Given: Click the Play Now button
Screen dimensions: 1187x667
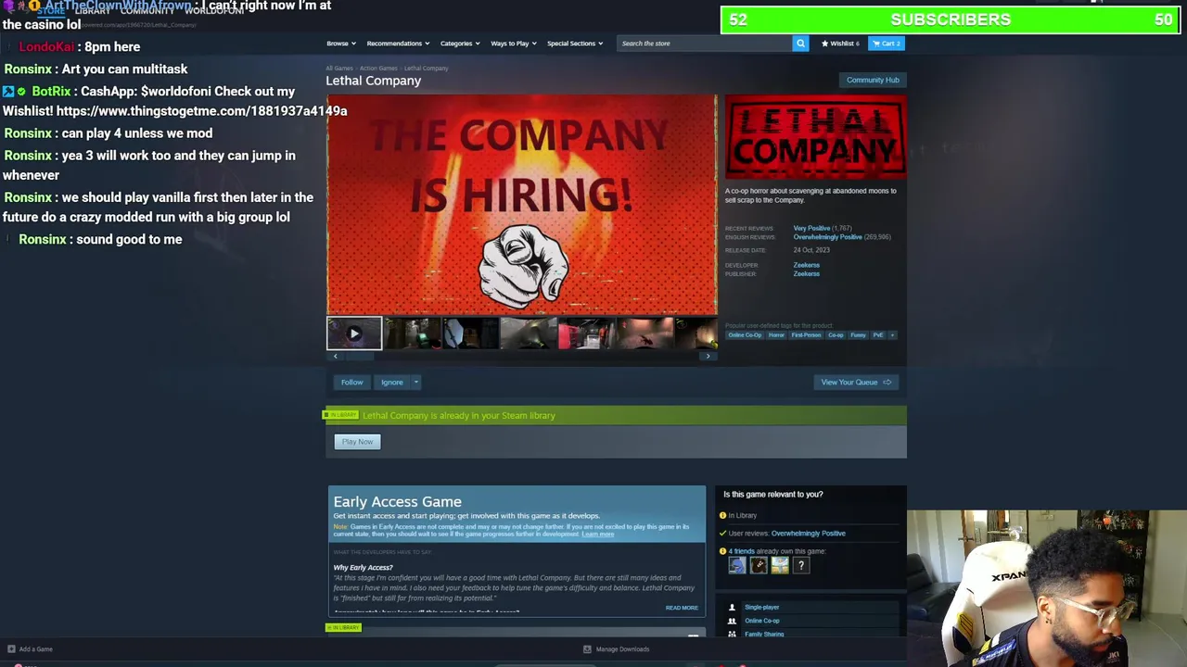Looking at the screenshot, I should [x=357, y=442].
